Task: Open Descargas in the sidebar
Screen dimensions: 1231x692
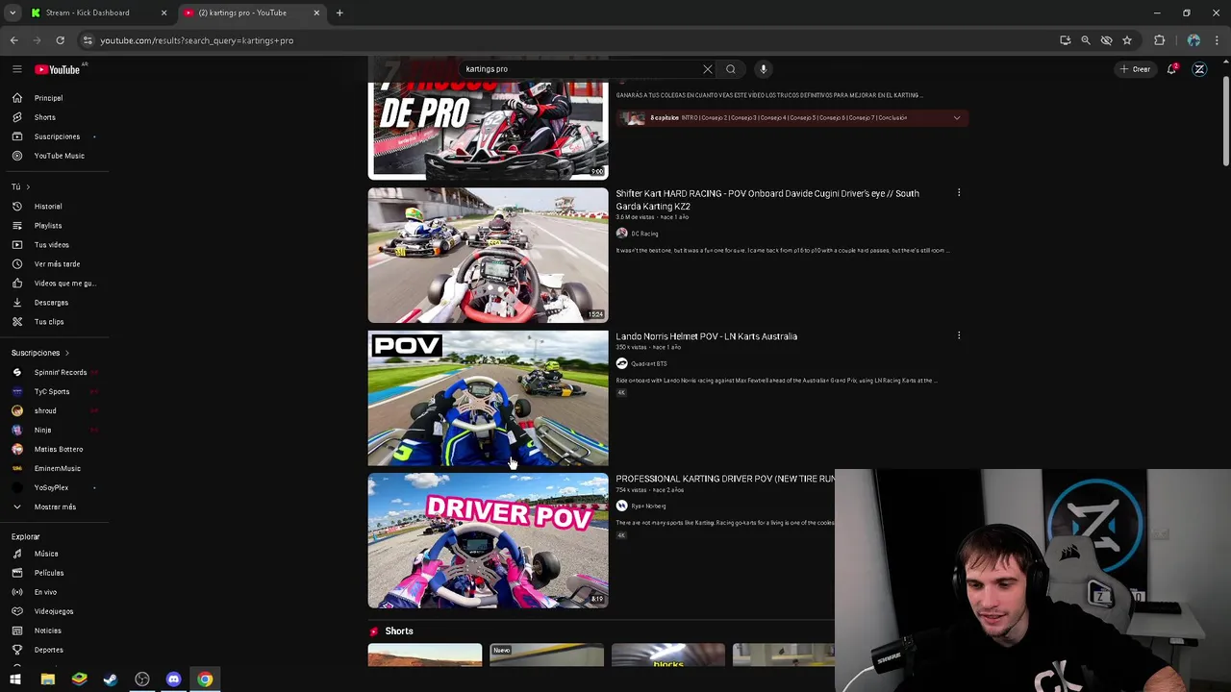Action: pos(51,303)
